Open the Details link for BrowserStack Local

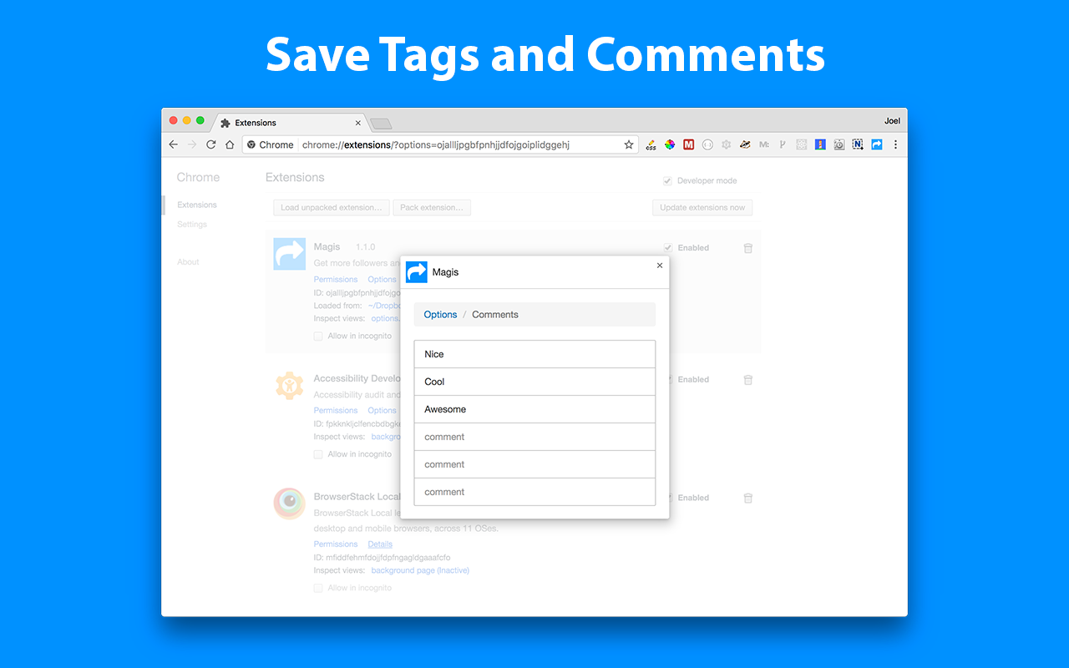click(x=380, y=544)
